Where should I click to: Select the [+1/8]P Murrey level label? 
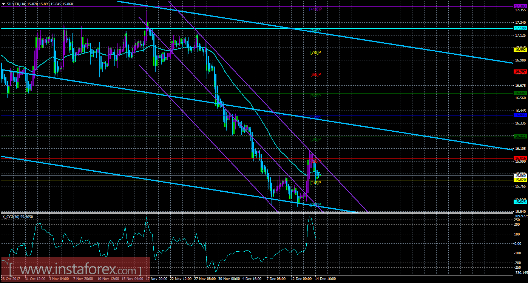(315, 9)
